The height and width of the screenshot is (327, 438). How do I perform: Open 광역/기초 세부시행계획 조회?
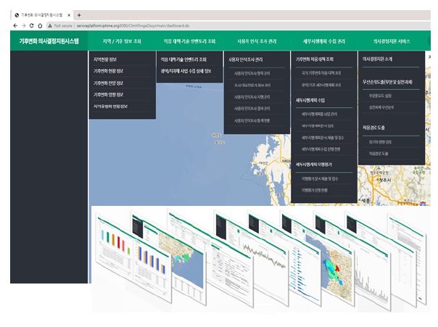(x=321, y=85)
